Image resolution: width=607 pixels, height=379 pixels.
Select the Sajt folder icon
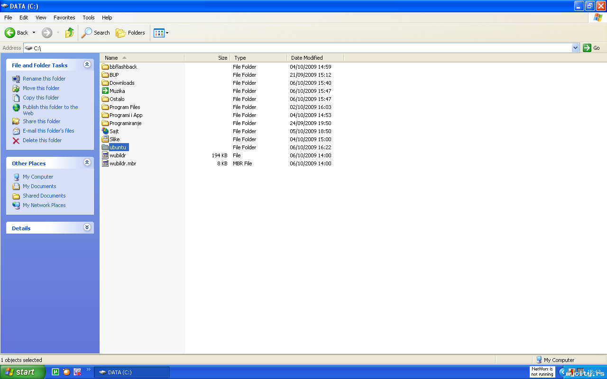[x=105, y=131]
